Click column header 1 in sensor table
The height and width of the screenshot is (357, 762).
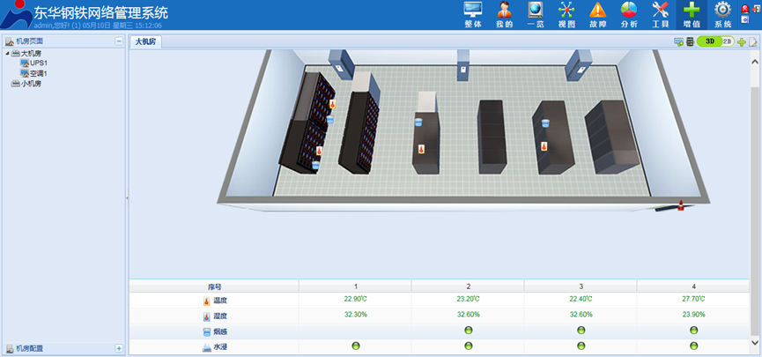coord(355,286)
